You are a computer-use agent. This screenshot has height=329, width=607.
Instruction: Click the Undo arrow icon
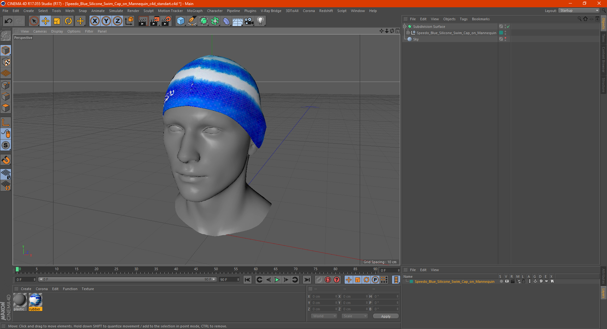pos(9,21)
